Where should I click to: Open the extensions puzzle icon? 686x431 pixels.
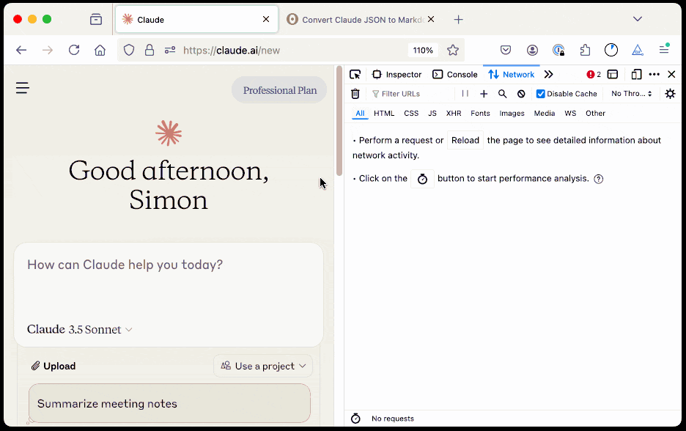click(x=585, y=51)
